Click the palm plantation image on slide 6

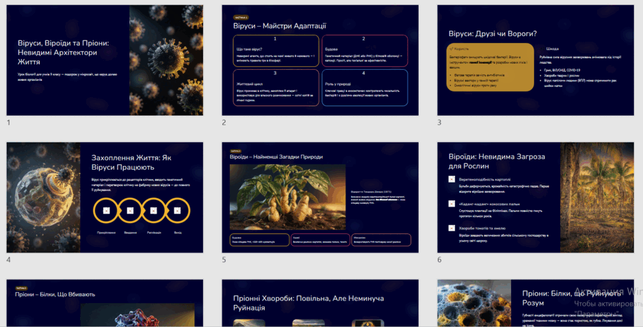point(597,197)
